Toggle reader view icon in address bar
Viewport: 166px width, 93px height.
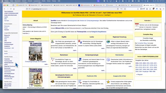point(118,9)
